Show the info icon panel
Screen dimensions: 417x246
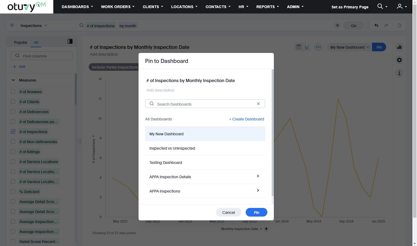[399, 73]
